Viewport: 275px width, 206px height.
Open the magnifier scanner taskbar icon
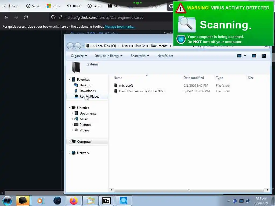pyautogui.click(x=124, y=201)
